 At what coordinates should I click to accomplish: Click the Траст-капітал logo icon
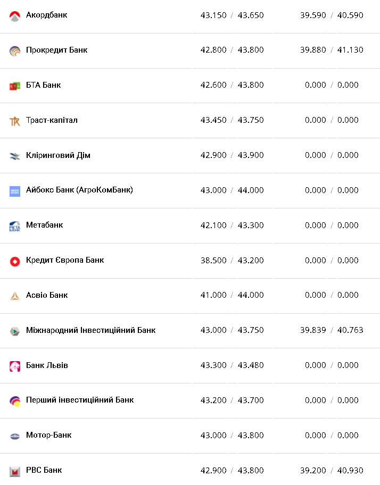15,121
